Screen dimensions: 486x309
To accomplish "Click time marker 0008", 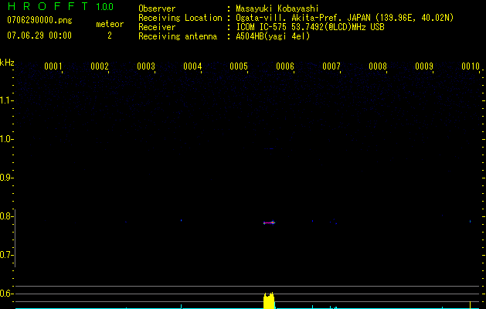I will coord(378,66).
